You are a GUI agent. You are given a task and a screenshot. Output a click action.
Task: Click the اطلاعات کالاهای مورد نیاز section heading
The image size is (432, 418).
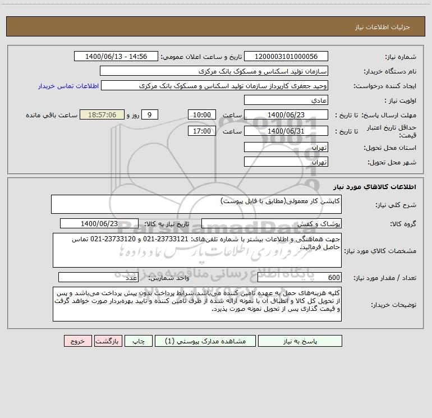tap(375, 187)
